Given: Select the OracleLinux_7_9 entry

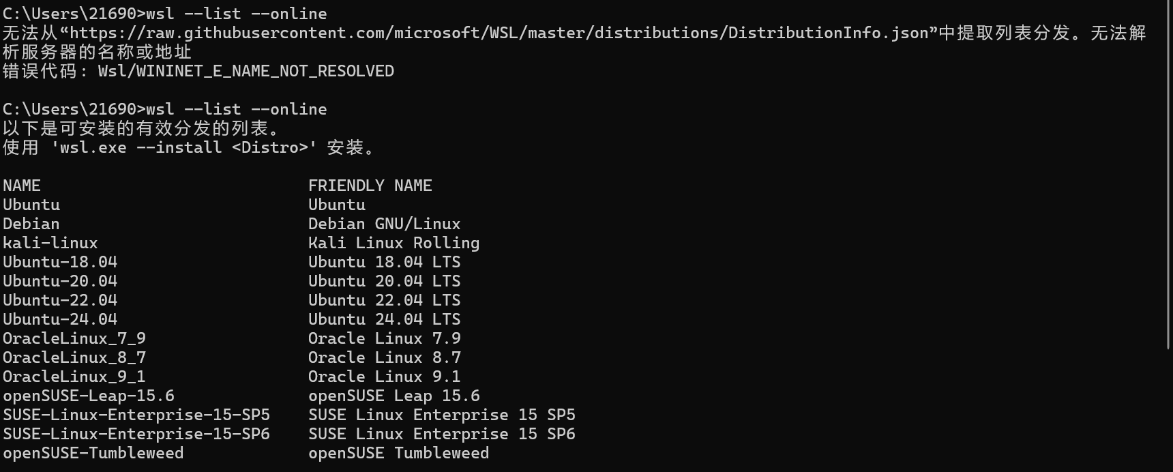Looking at the screenshot, I should [74, 338].
